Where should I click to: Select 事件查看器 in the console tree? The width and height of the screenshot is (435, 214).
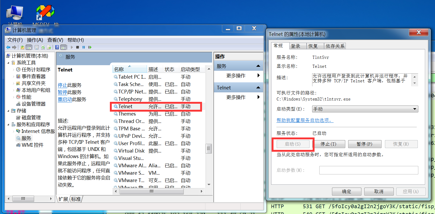(x=33, y=76)
